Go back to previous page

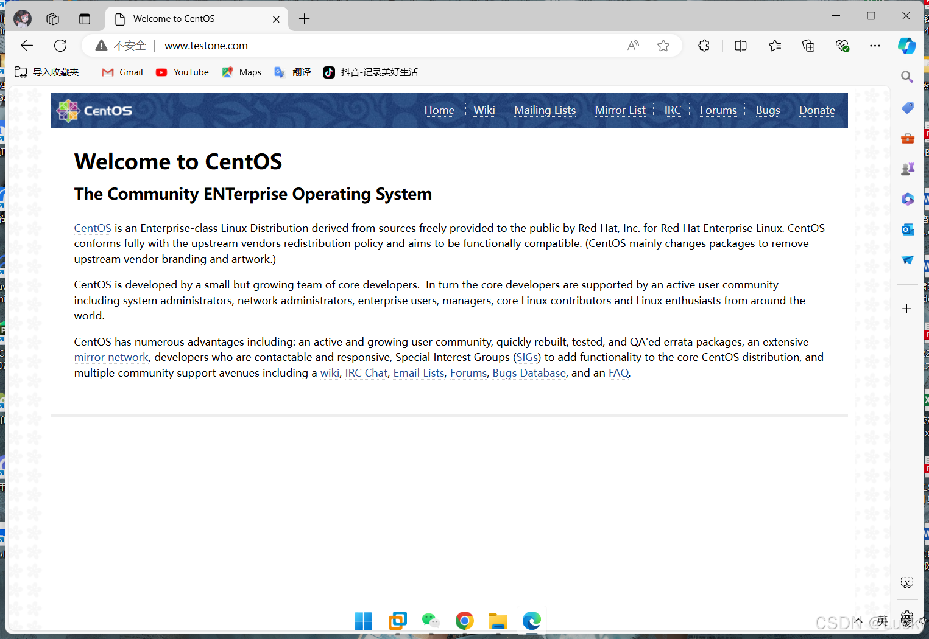[27, 46]
